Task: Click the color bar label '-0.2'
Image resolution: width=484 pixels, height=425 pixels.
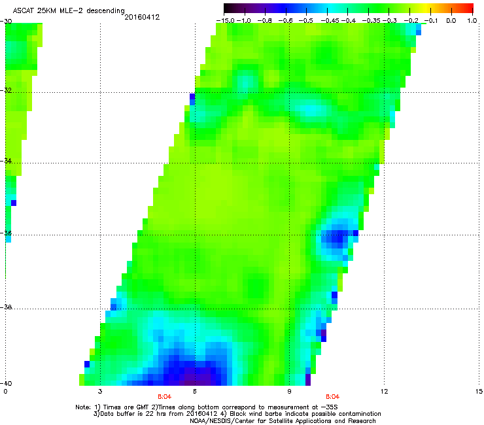Action: (x=411, y=21)
